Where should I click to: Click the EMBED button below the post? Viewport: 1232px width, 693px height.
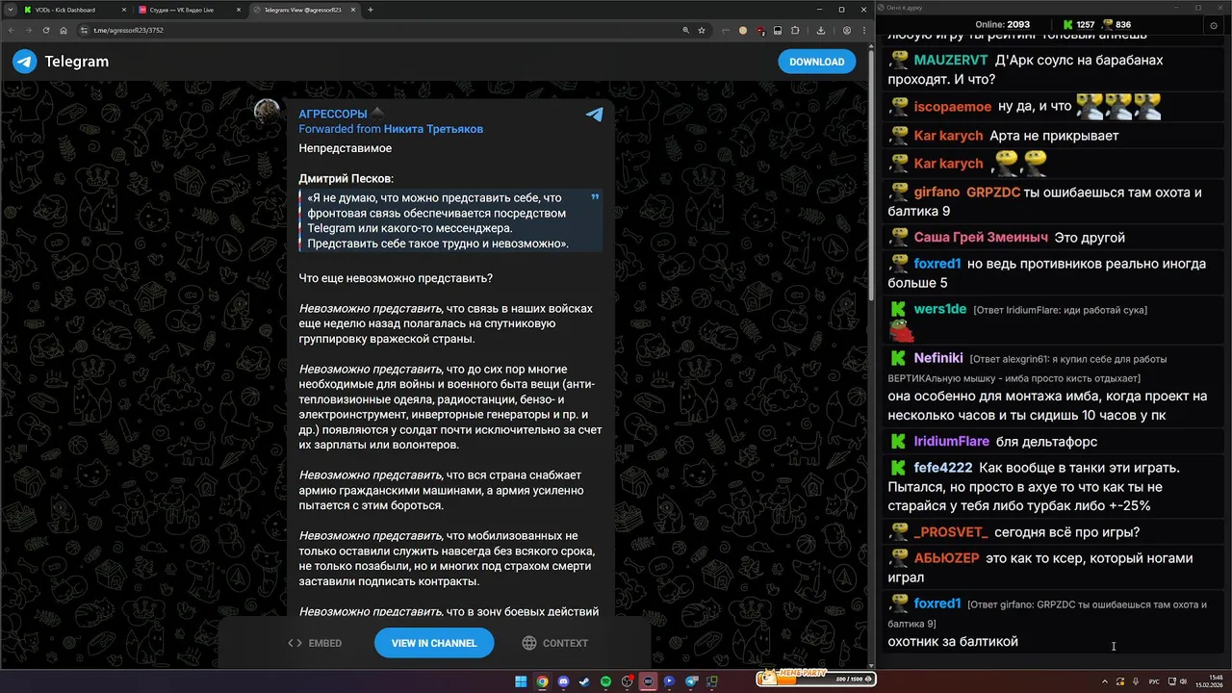315,643
